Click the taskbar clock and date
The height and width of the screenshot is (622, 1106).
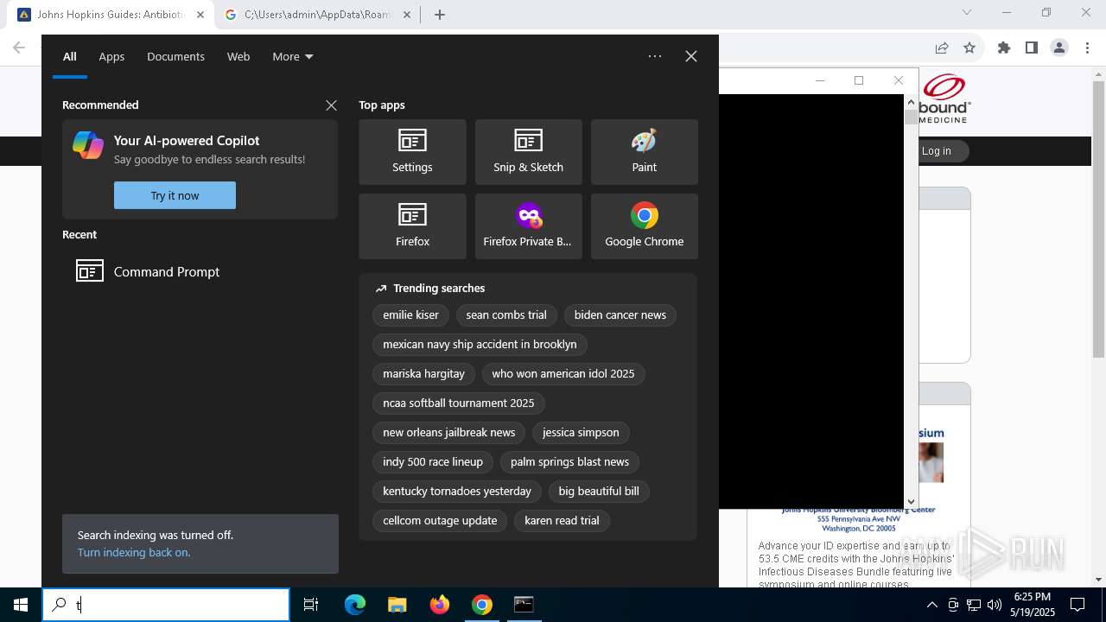click(1032, 605)
